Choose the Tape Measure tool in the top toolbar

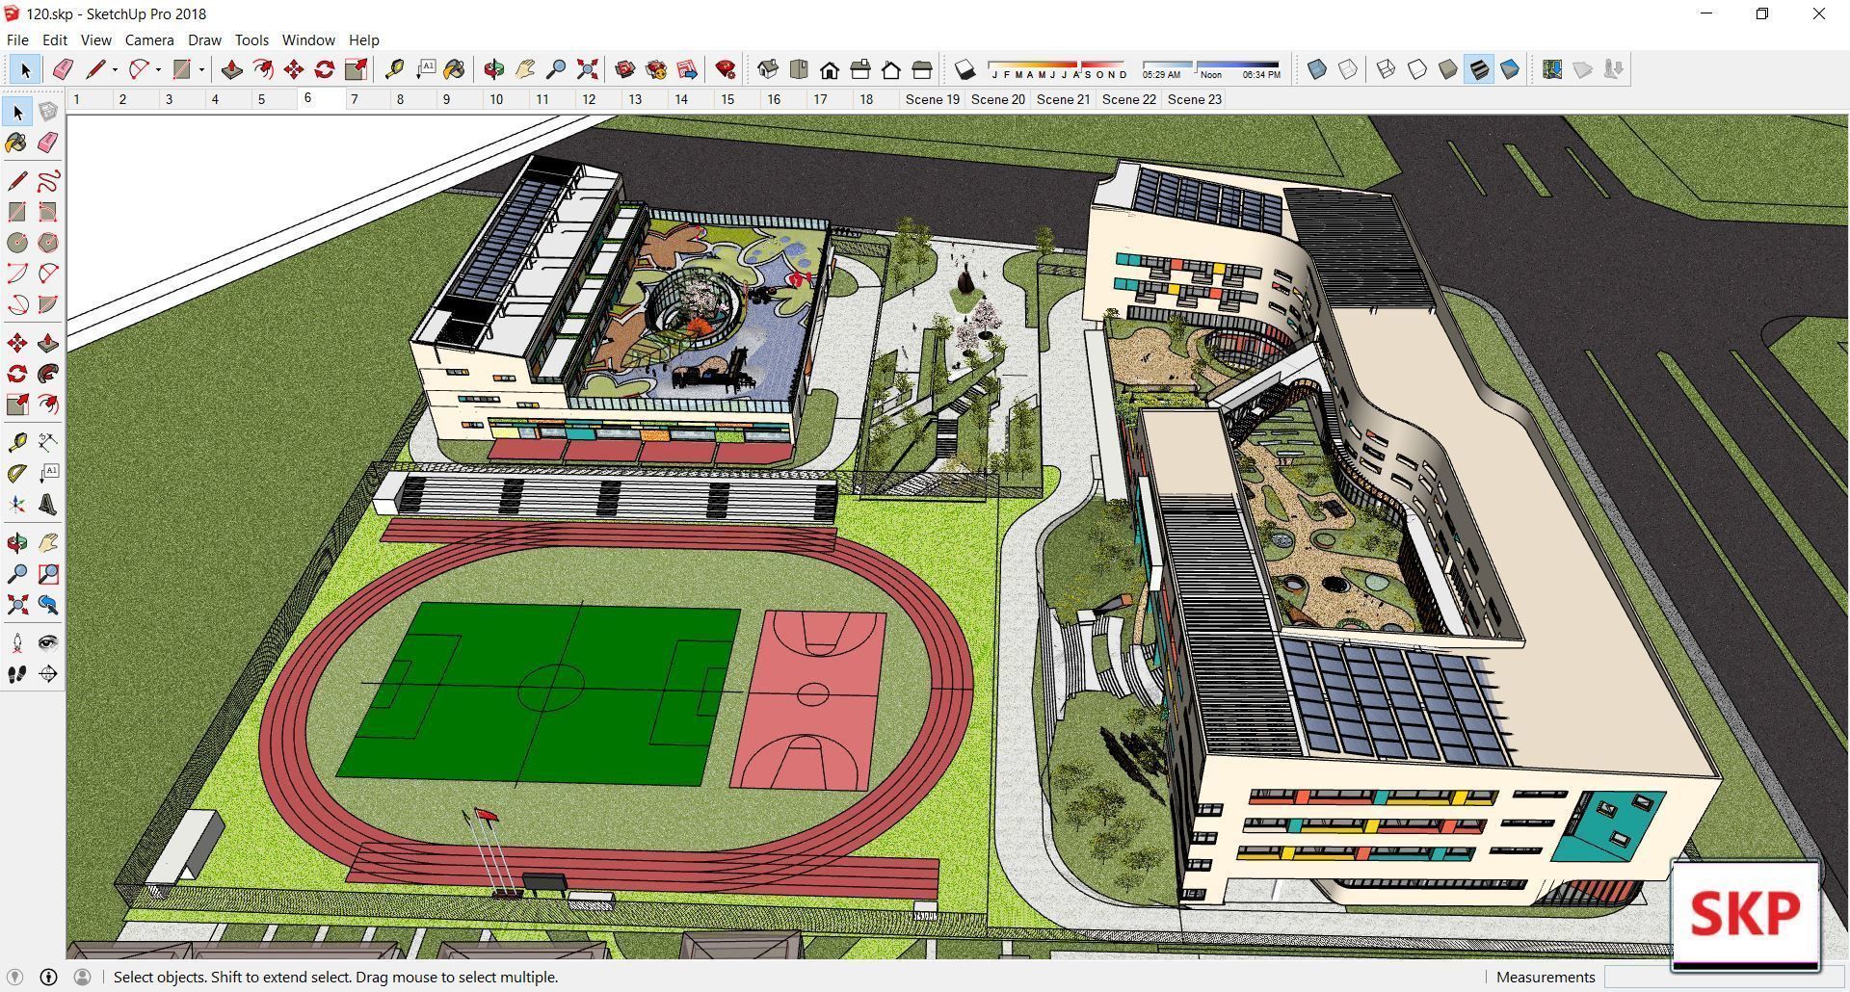pyautogui.click(x=394, y=69)
